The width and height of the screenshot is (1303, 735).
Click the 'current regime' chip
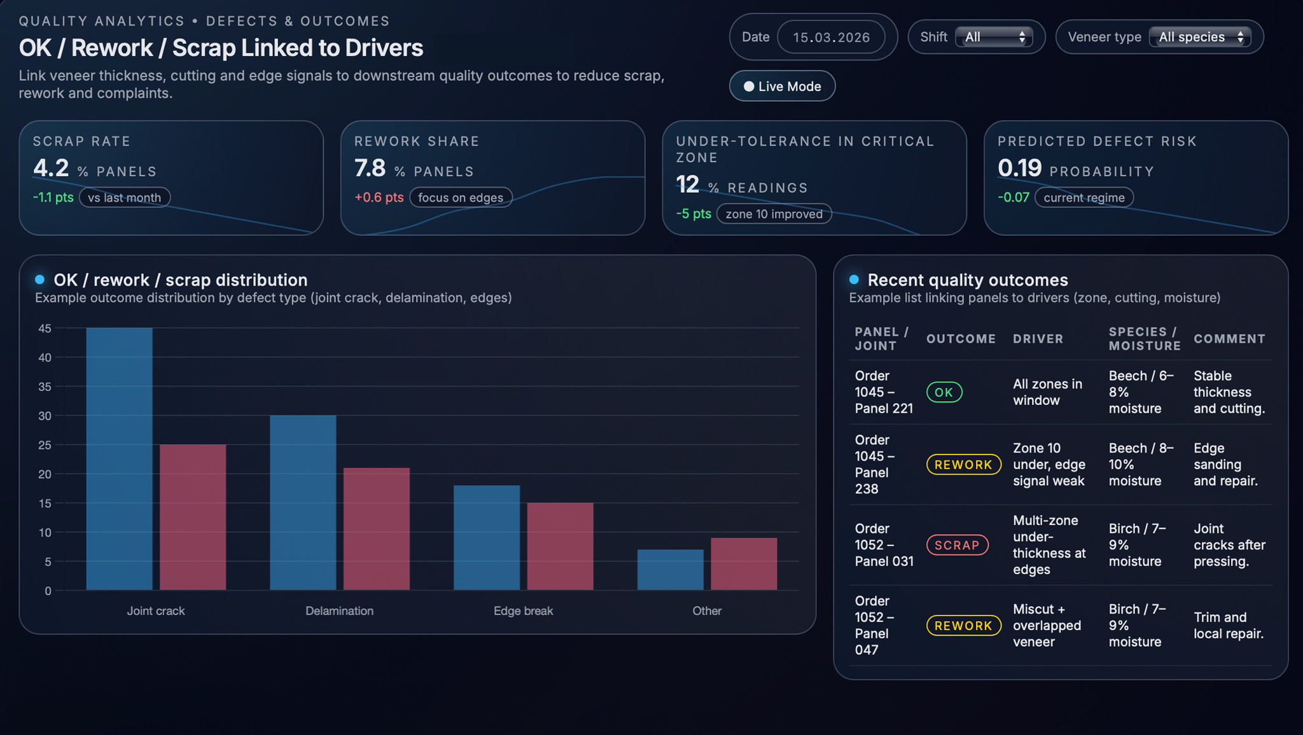pyautogui.click(x=1084, y=198)
